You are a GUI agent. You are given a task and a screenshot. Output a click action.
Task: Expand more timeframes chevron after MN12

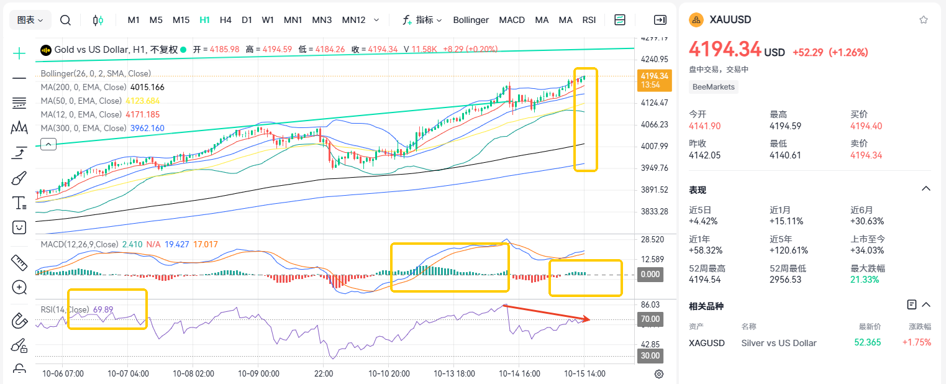pyautogui.click(x=376, y=20)
